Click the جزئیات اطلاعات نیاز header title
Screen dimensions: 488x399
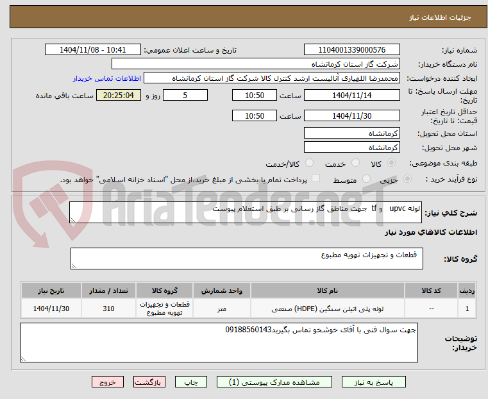pos(440,17)
